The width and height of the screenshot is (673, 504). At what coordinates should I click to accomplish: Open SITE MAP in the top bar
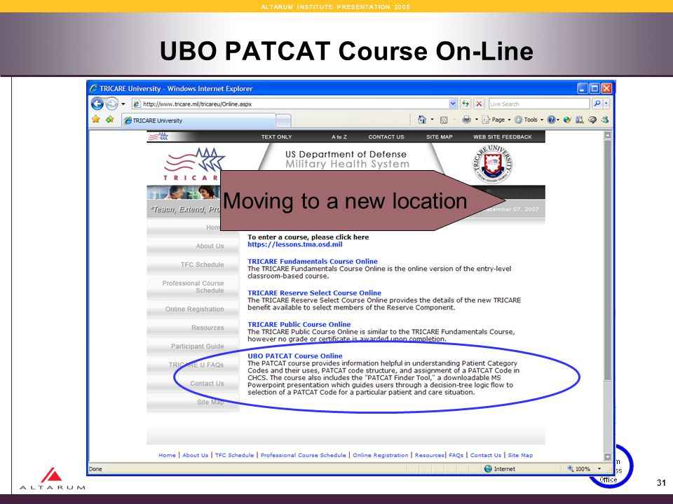439,136
